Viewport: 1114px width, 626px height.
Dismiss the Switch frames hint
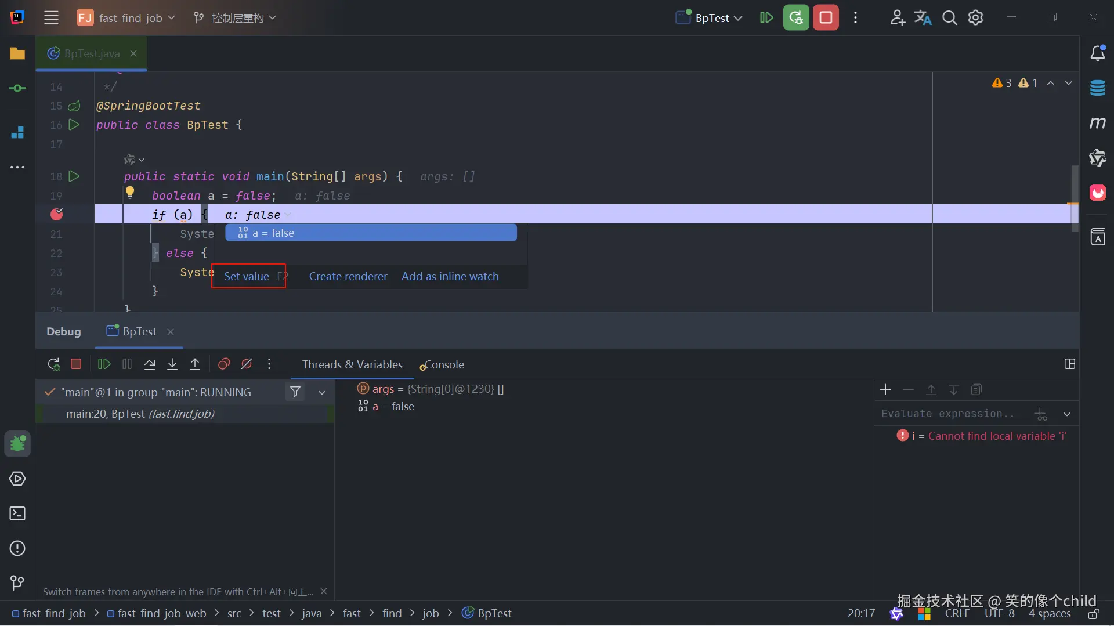pyautogui.click(x=324, y=591)
